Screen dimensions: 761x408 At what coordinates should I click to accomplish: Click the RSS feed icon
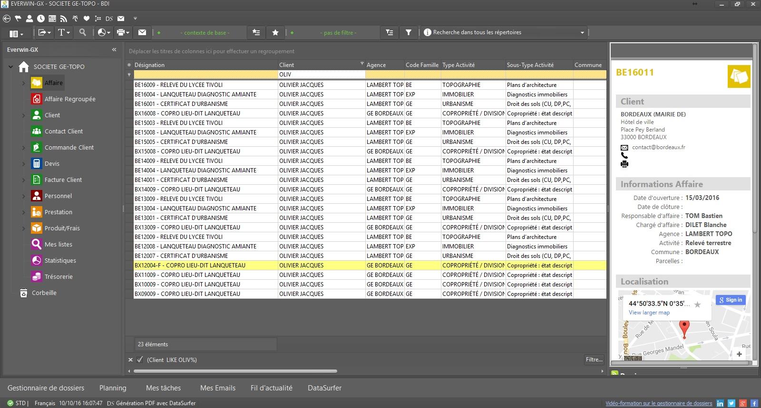[x=64, y=19]
